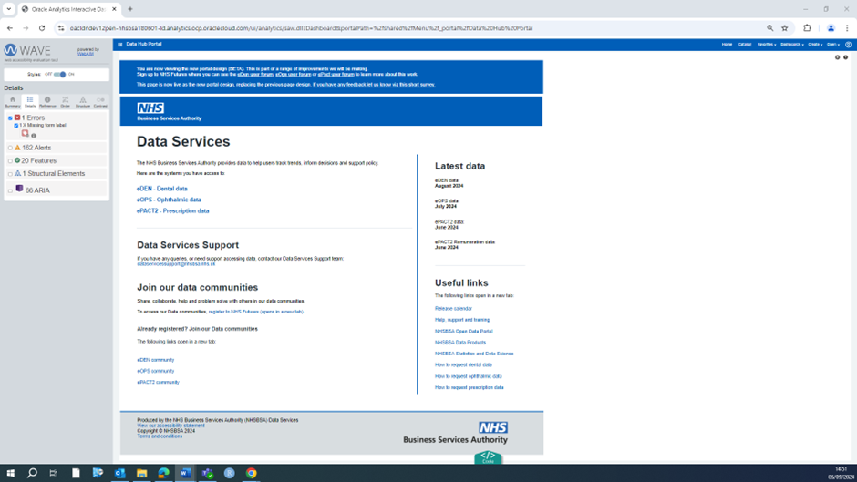Image resolution: width=857 pixels, height=482 pixels.
Task: Open Catalog in Oracle Analytics bar
Action: tap(745, 45)
